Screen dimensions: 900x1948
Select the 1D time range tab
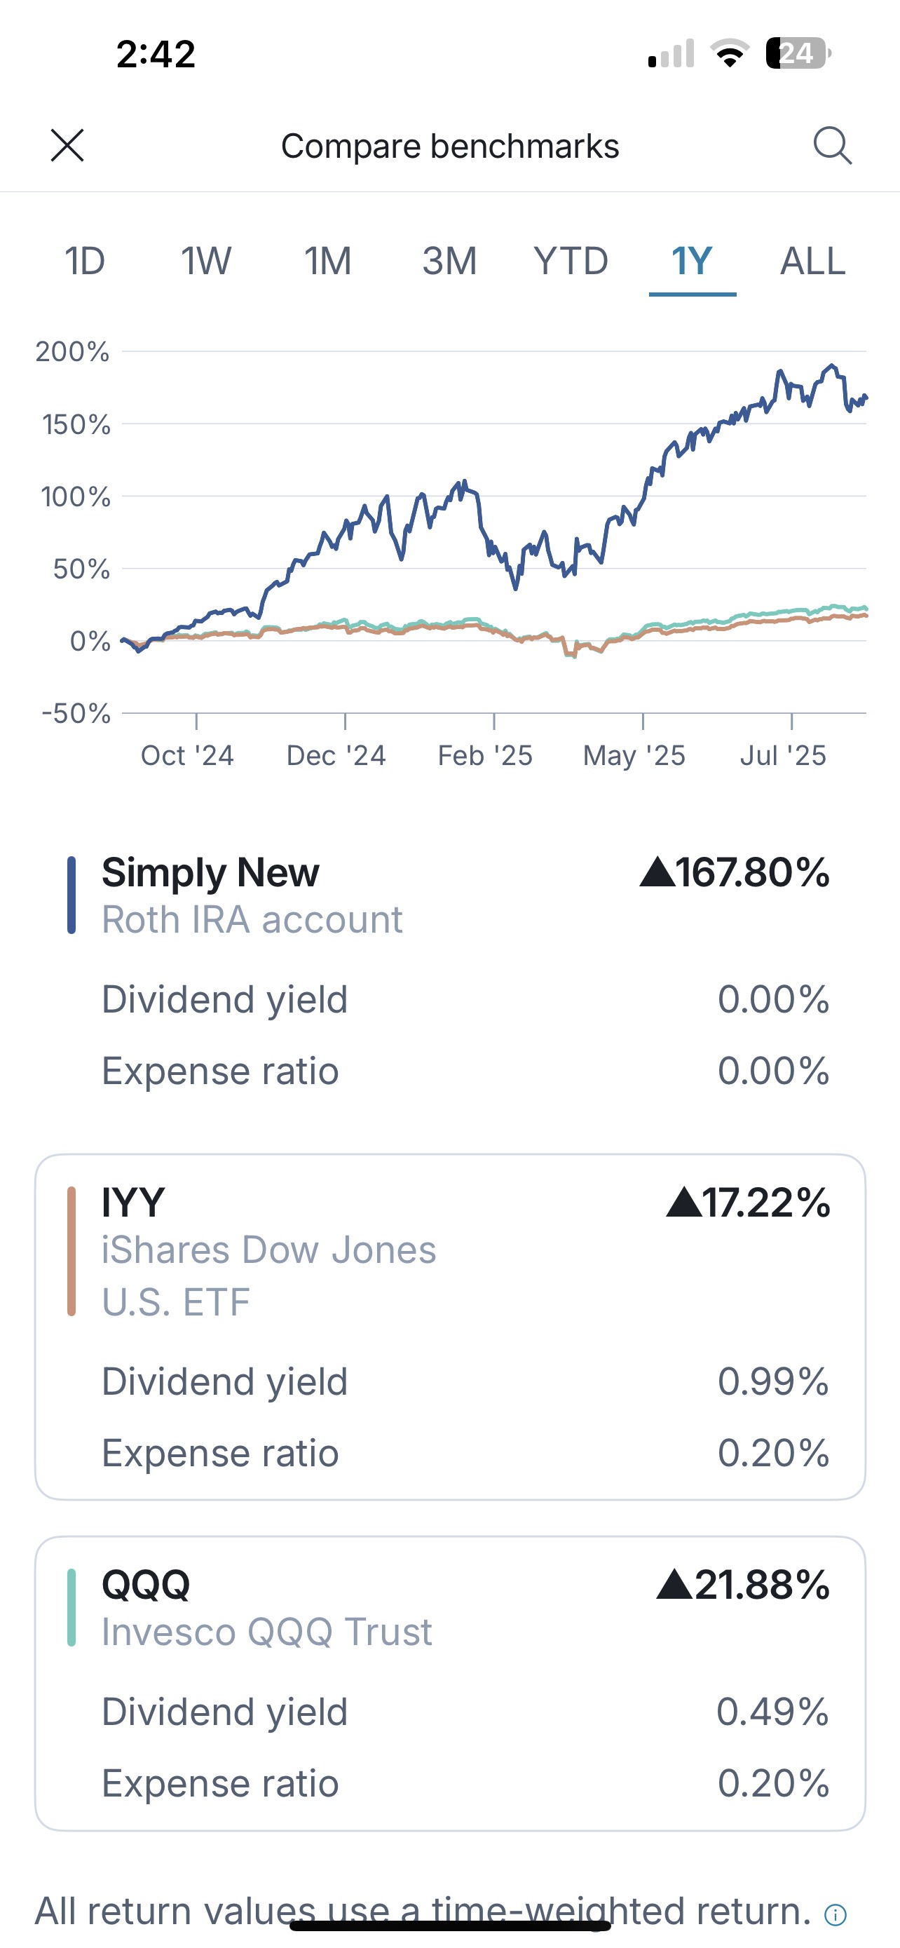coord(85,262)
